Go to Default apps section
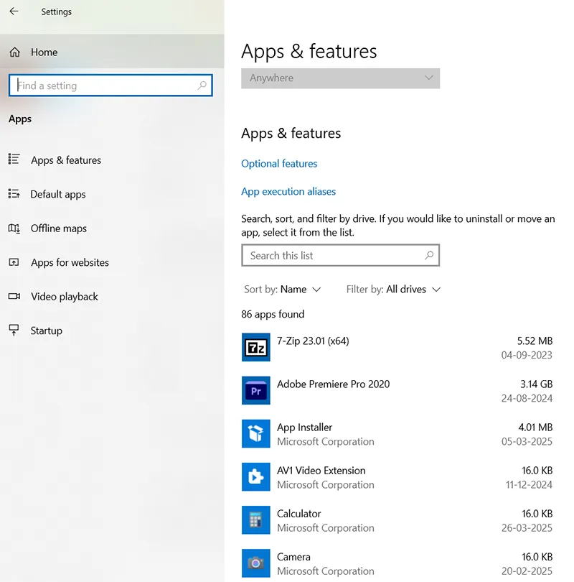The width and height of the screenshot is (574, 582). point(58,194)
